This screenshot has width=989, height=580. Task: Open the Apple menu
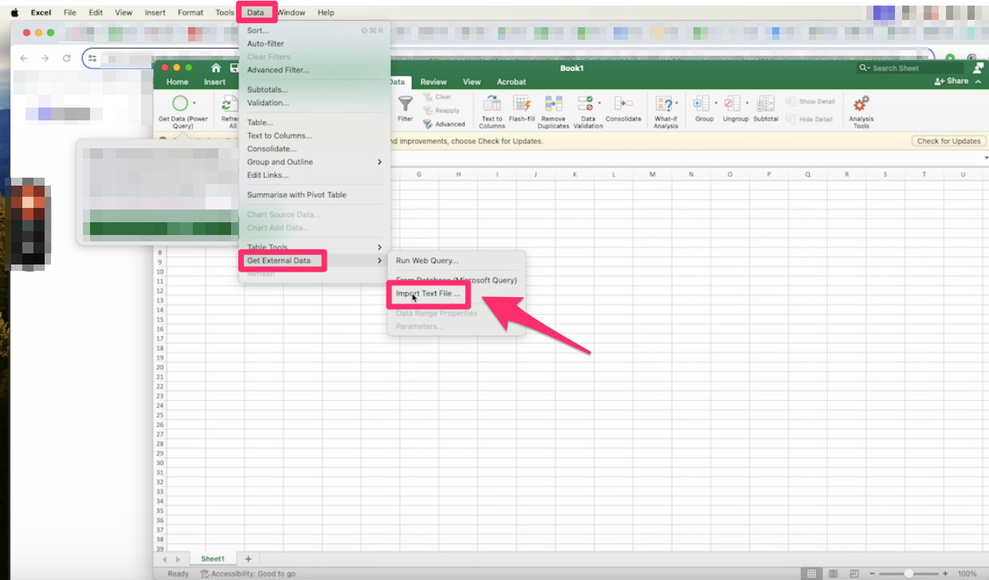(x=13, y=12)
